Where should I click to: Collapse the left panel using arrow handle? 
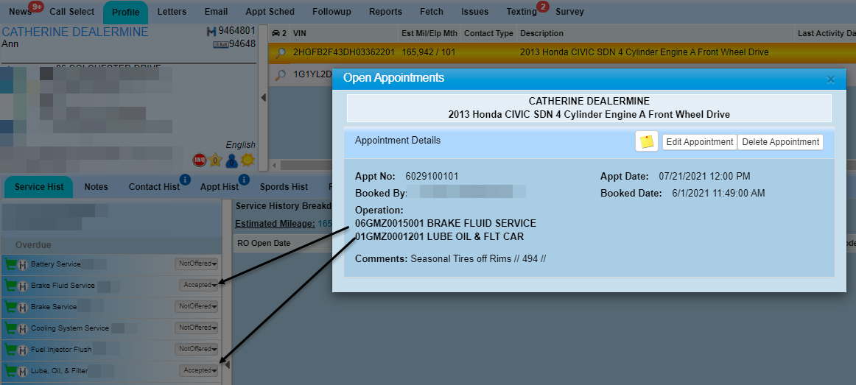click(264, 97)
